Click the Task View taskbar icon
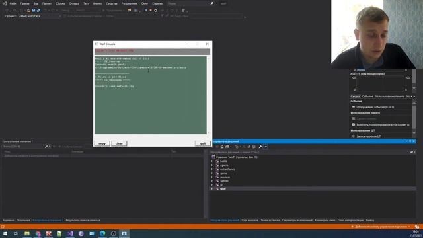The width and height of the screenshot is (423, 238). 16,233
